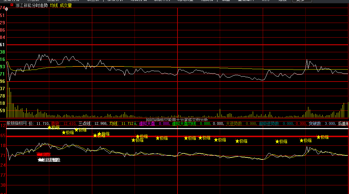Image resolution: width=349 pixels, height=194 pixels.
Task: Select the 突破数: 3.000 readout
Action: [x=322, y=123]
